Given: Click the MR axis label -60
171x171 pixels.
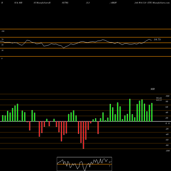Looking at the screenshot, I should (x=167, y=140).
